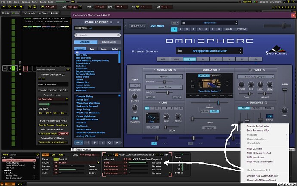Screen dimensions: 297x186
Task: Click the Vel keyboard velocity icon
Action: pos(138,7)
